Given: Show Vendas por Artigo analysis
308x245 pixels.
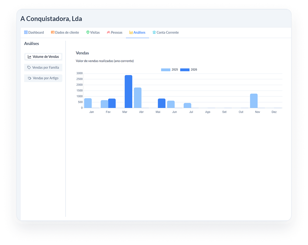Looking at the screenshot, I should pos(43,78).
